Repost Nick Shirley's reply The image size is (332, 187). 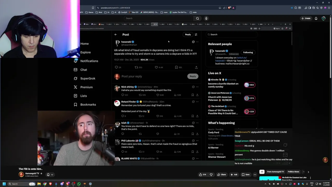click(x=140, y=95)
